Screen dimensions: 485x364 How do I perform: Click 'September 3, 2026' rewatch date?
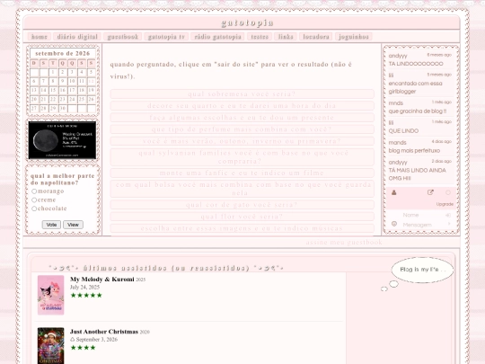coord(96,340)
